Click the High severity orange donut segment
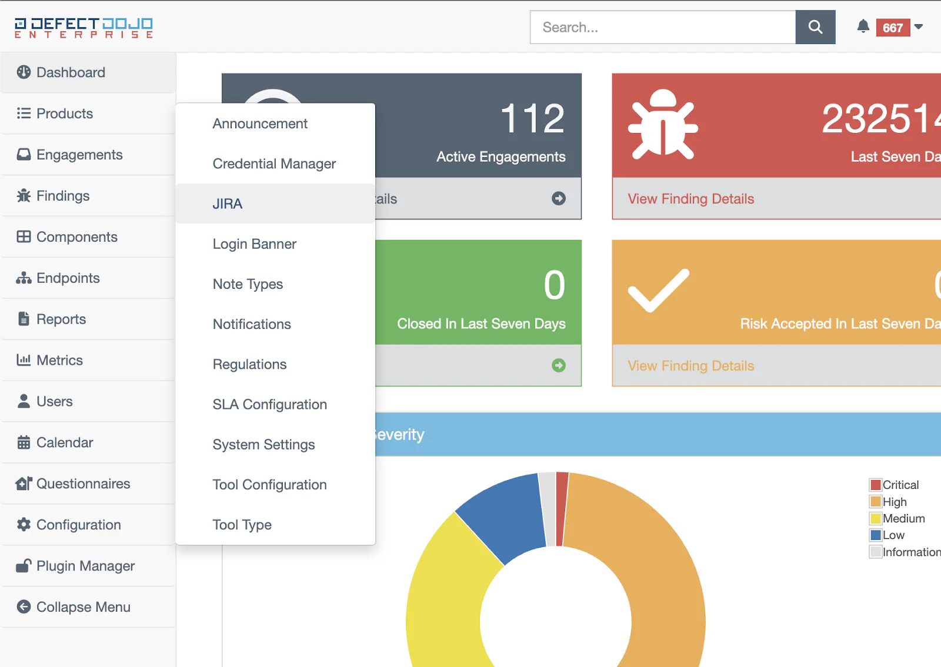 point(659,565)
